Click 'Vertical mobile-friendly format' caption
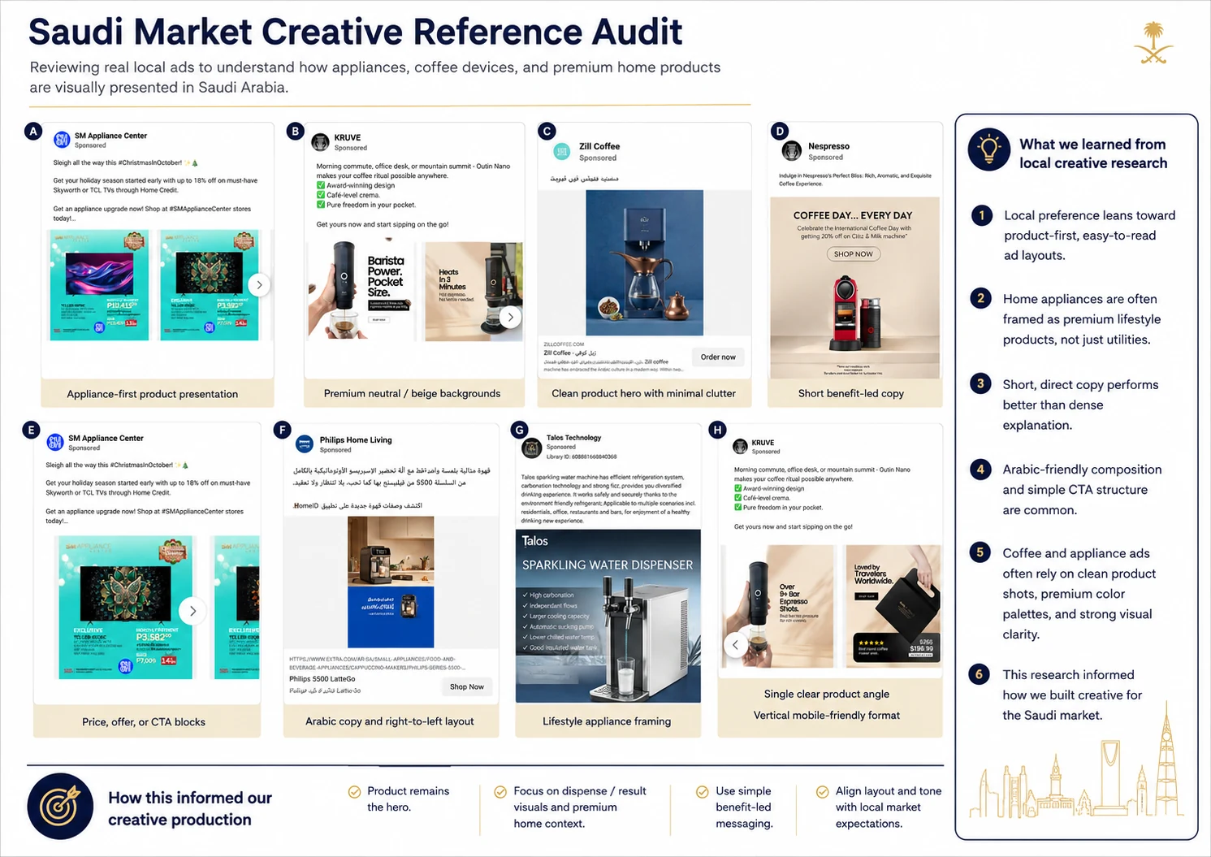1211x857 pixels. coord(827,715)
